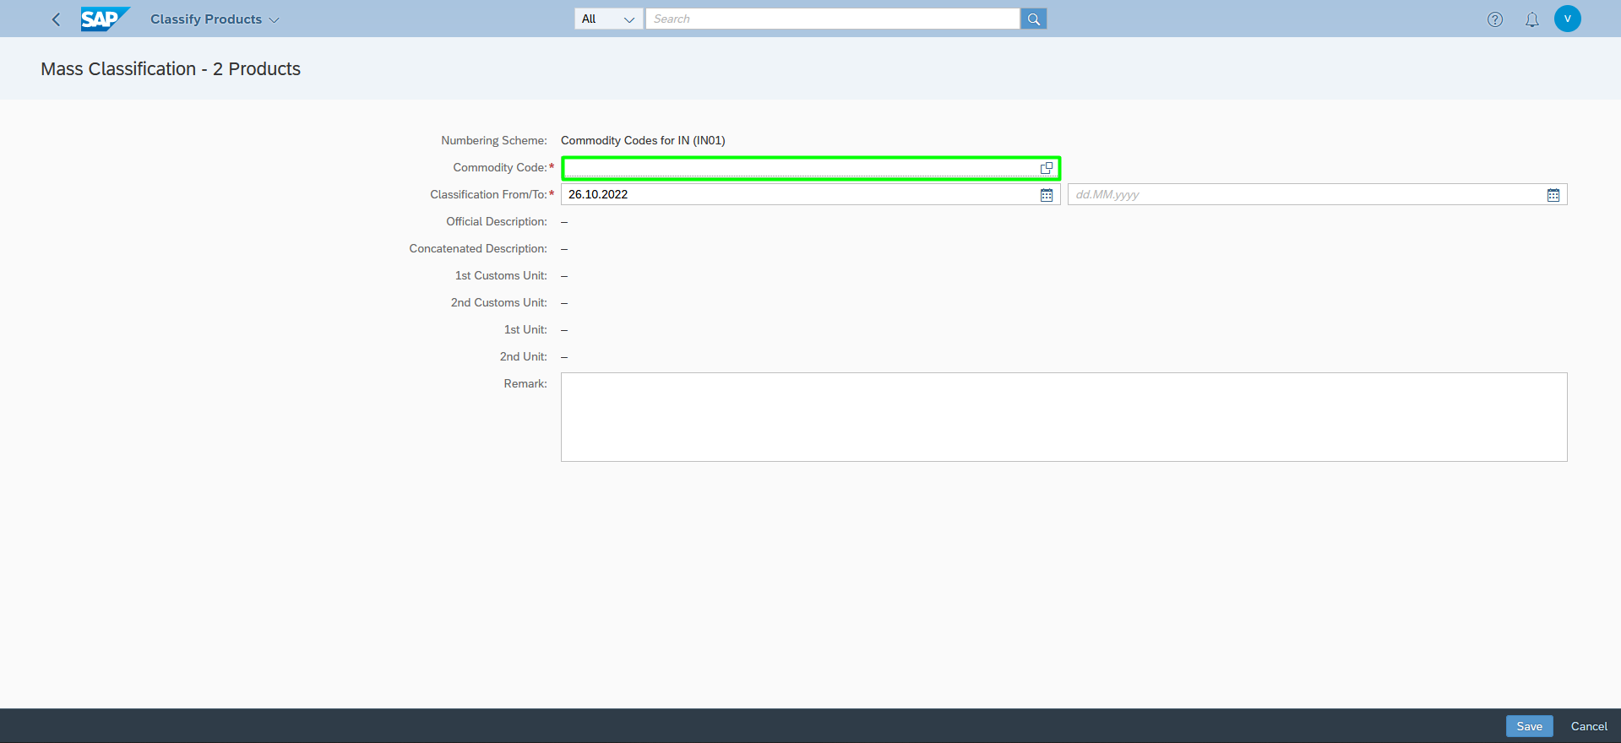Select the 'Commodity Codes for IN (IN01)' text
The image size is (1621, 743).
click(x=643, y=140)
